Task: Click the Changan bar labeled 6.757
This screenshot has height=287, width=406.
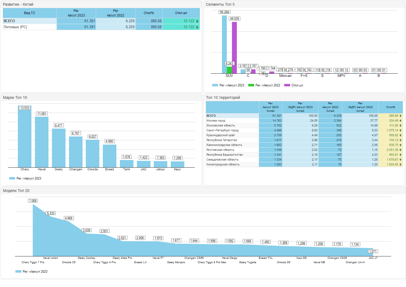Action: tap(76, 152)
